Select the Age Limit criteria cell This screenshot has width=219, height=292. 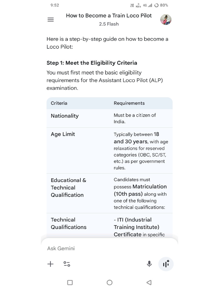point(63,134)
